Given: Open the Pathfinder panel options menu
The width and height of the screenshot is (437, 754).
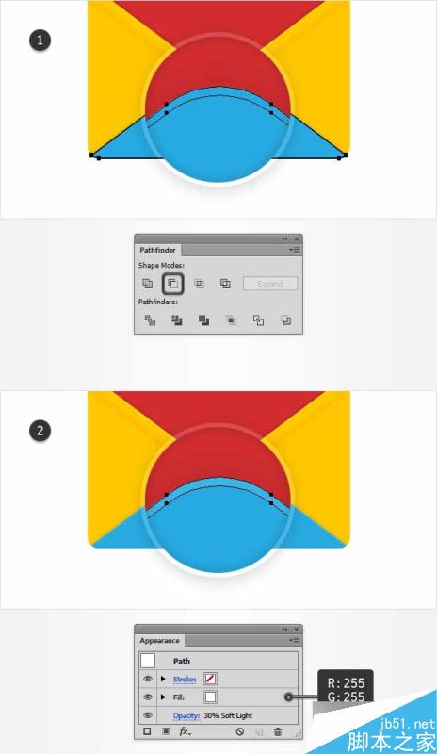Looking at the screenshot, I should [294, 250].
